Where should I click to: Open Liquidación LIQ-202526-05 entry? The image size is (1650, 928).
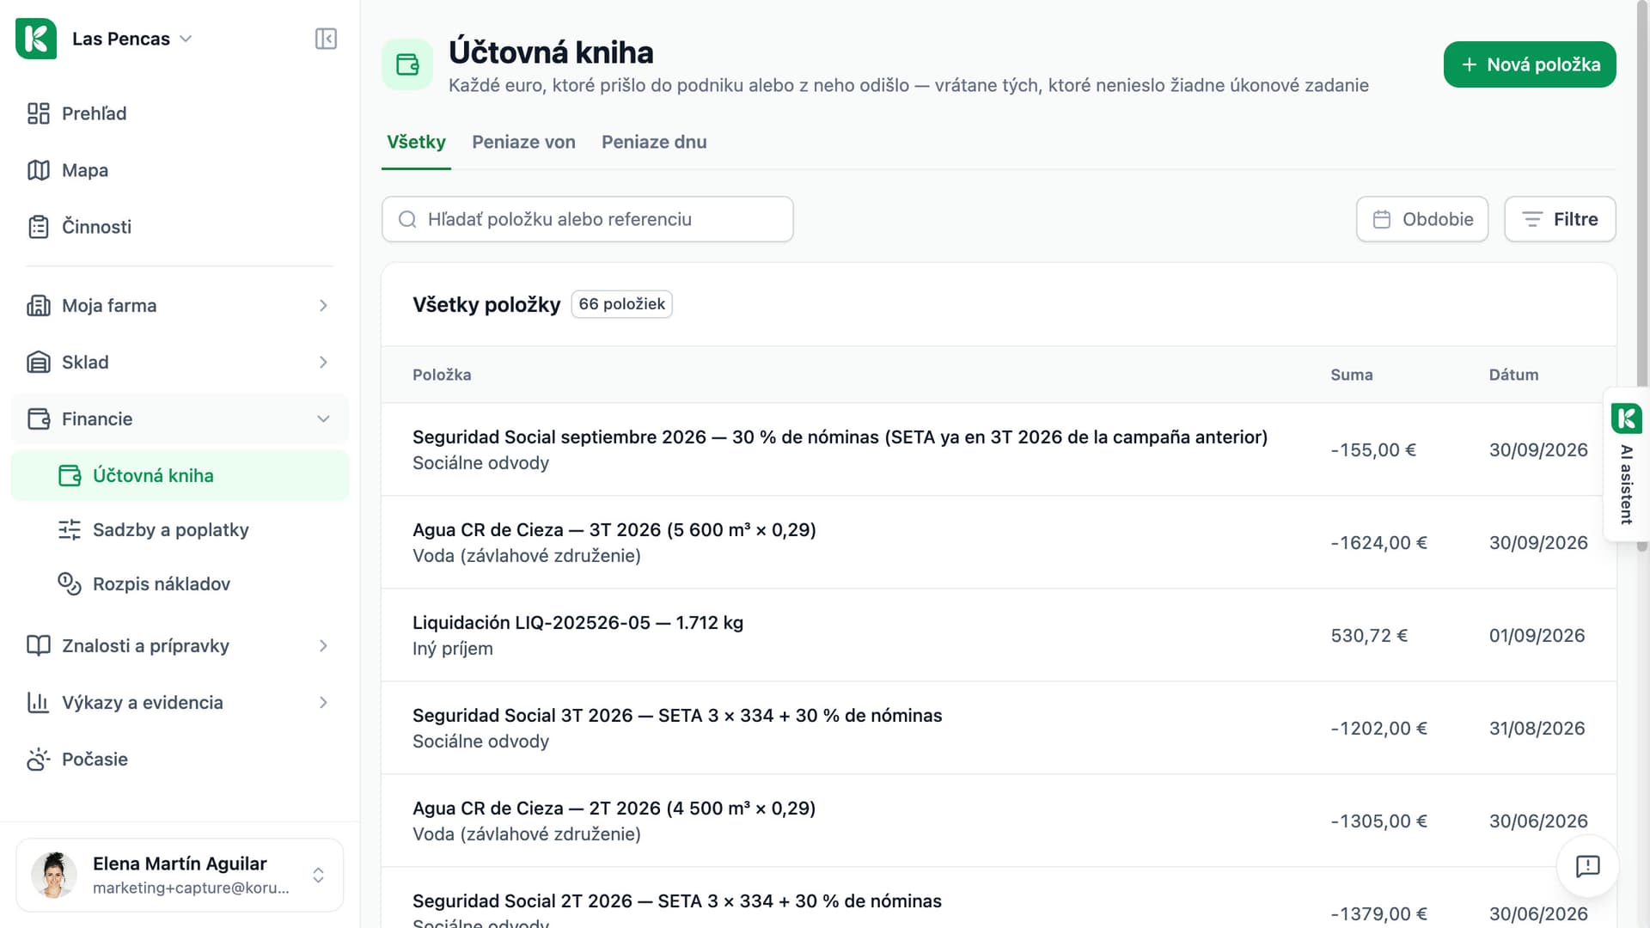tap(999, 635)
